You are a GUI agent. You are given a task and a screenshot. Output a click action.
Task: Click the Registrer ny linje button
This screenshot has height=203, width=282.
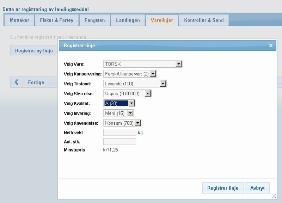coord(34,51)
